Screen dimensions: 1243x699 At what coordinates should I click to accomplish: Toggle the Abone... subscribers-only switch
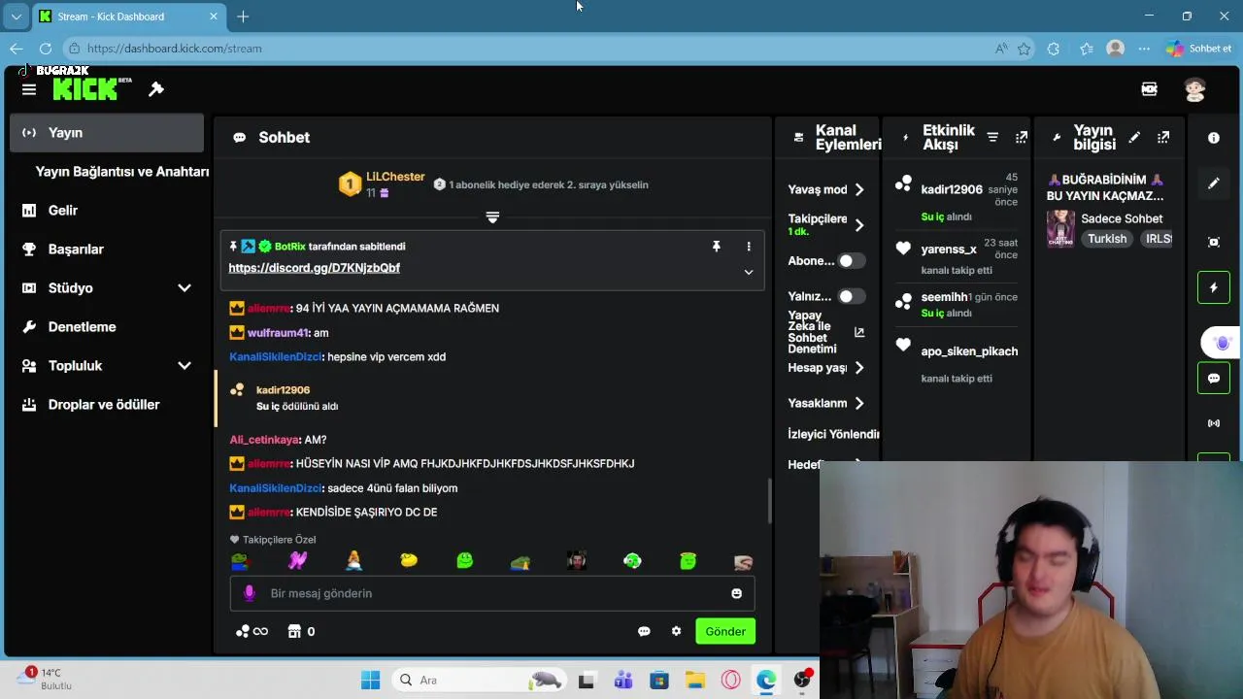tap(852, 260)
